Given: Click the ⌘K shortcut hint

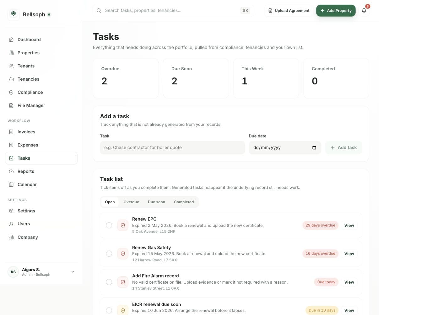Looking at the screenshot, I should pyautogui.click(x=245, y=10).
